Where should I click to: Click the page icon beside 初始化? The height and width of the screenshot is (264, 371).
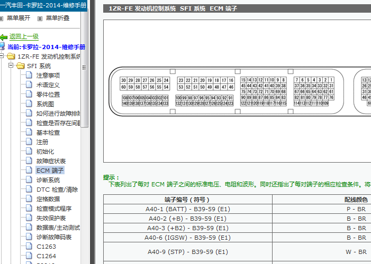coord(29,151)
